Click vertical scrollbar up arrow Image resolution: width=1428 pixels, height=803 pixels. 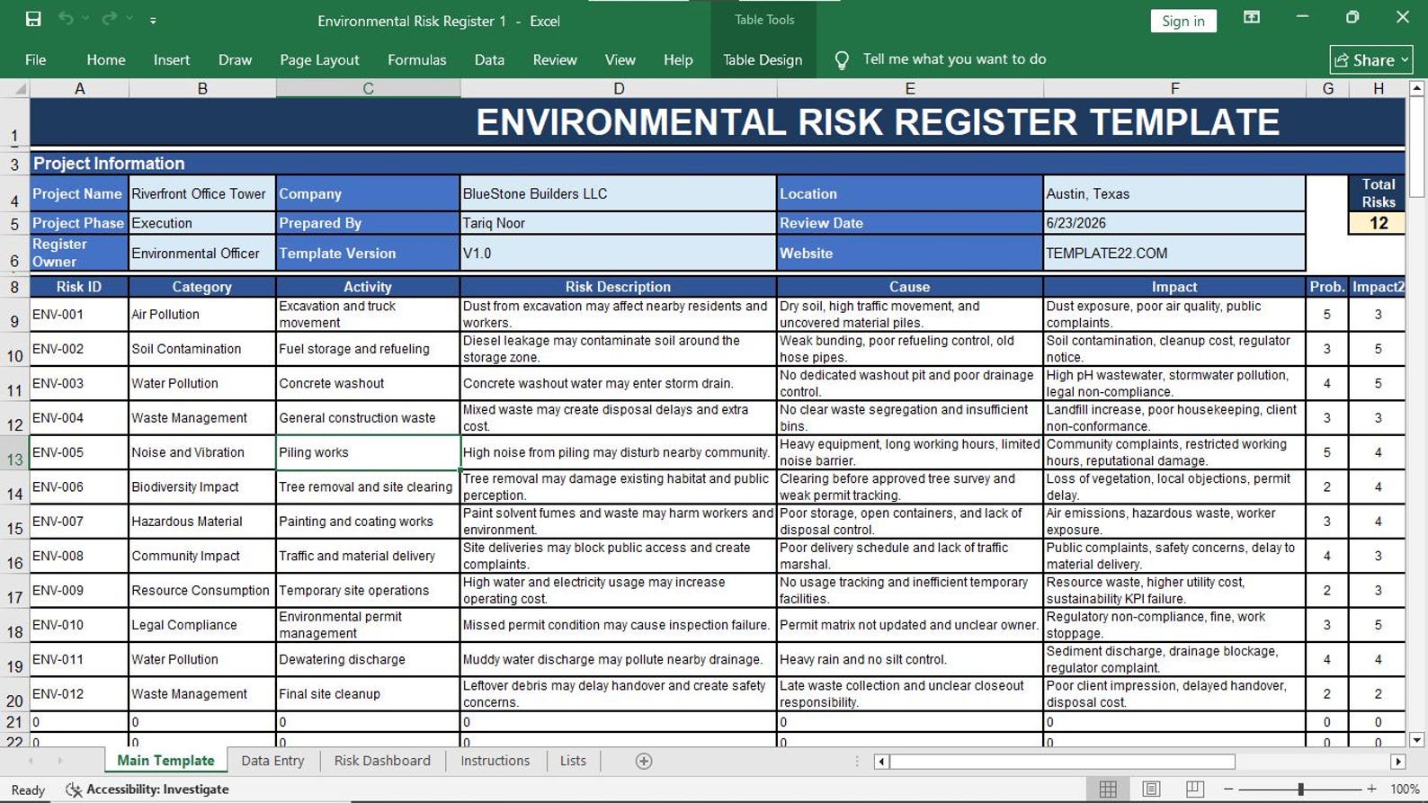tap(1417, 88)
